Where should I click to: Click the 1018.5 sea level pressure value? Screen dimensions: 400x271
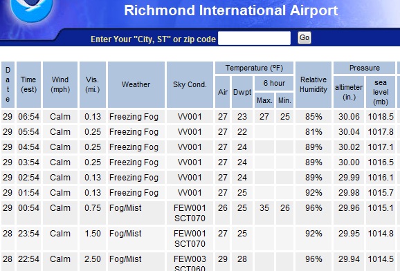(381, 117)
